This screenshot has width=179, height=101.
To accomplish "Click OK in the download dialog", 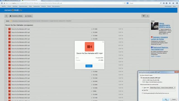I will pyautogui.click(x=166, y=99).
